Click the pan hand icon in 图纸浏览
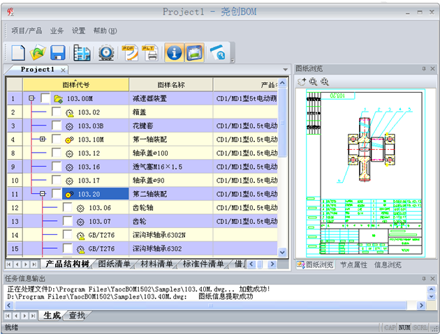The height and width of the screenshot is (334, 440). [x=302, y=82]
